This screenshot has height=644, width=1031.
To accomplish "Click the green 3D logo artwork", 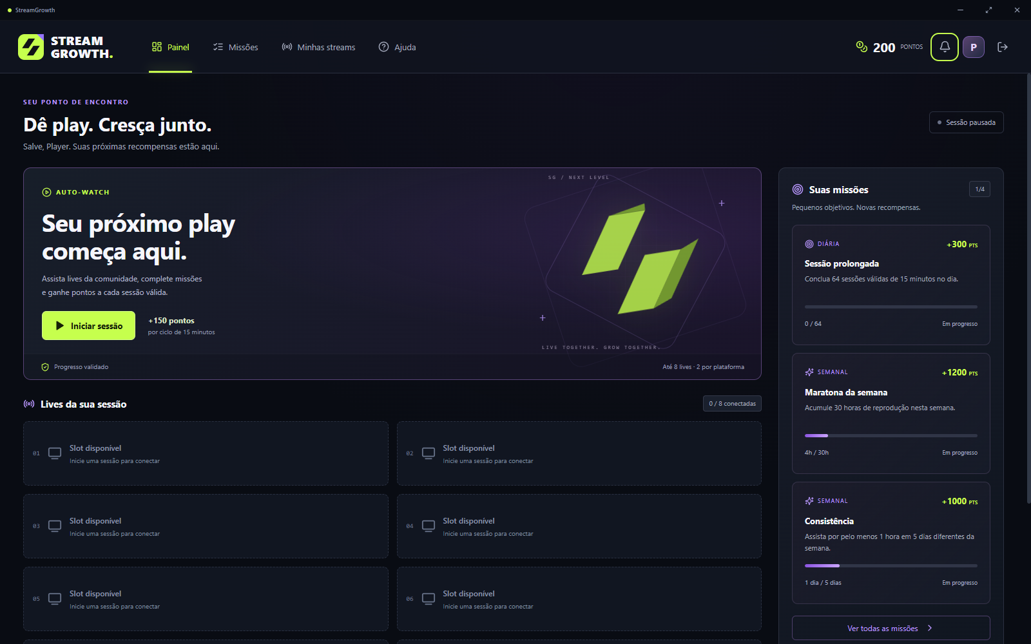I will (640, 259).
